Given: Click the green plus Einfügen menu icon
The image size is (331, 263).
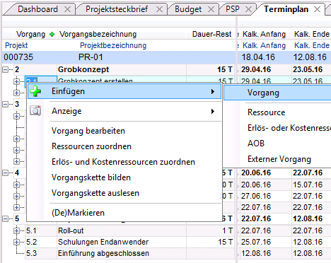Looking at the screenshot, I should click(x=35, y=91).
